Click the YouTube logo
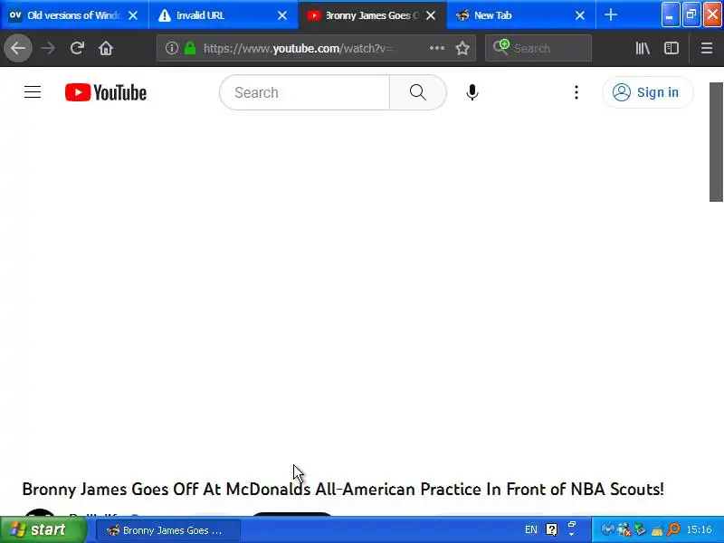This screenshot has height=543, width=724. click(106, 92)
